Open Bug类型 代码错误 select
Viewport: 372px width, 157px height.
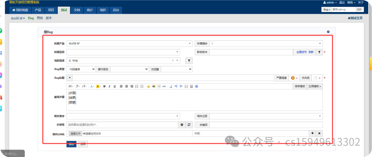[x=81, y=69]
